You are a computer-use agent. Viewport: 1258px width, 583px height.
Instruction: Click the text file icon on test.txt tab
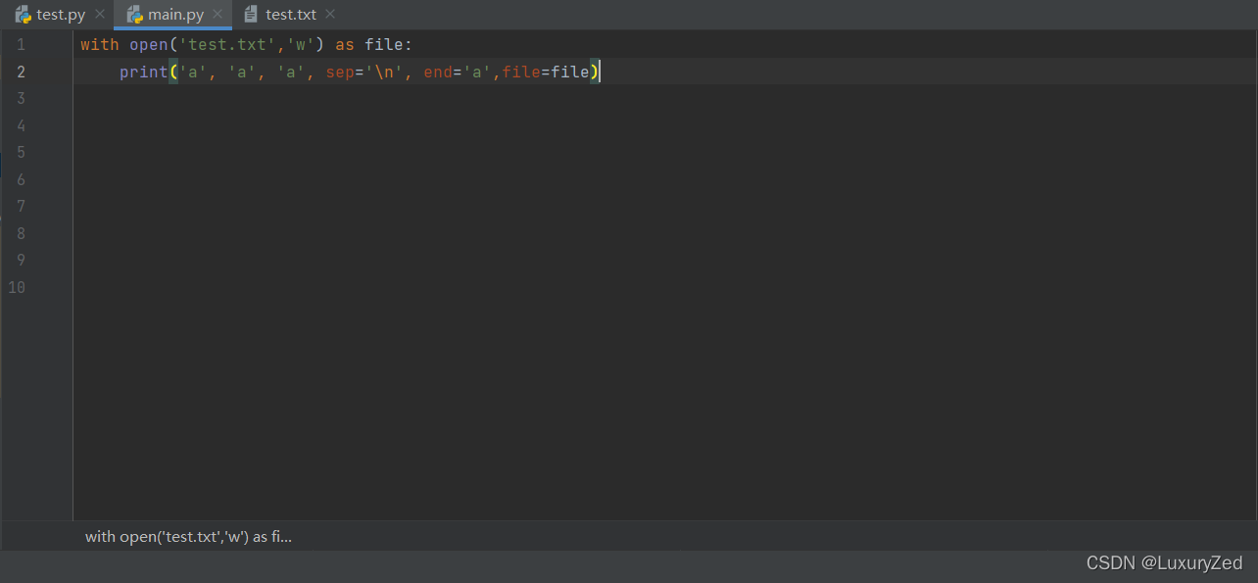pyautogui.click(x=252, y=15)
